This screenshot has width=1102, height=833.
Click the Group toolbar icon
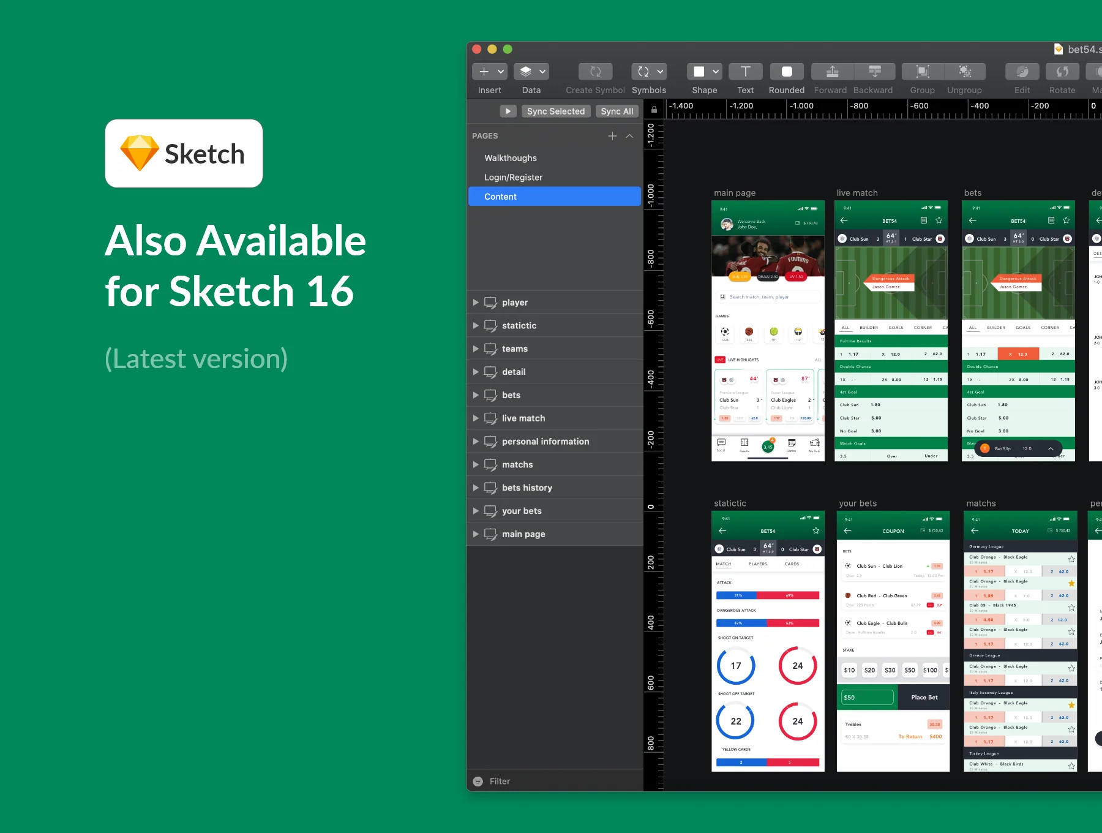point(923,72)
